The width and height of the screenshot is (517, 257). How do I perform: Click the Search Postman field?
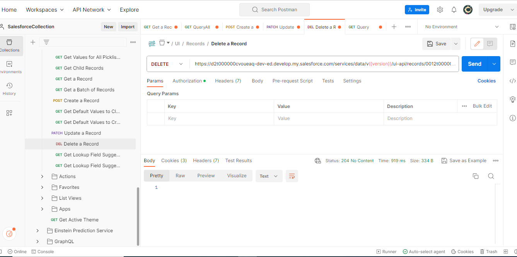(275, 10)
